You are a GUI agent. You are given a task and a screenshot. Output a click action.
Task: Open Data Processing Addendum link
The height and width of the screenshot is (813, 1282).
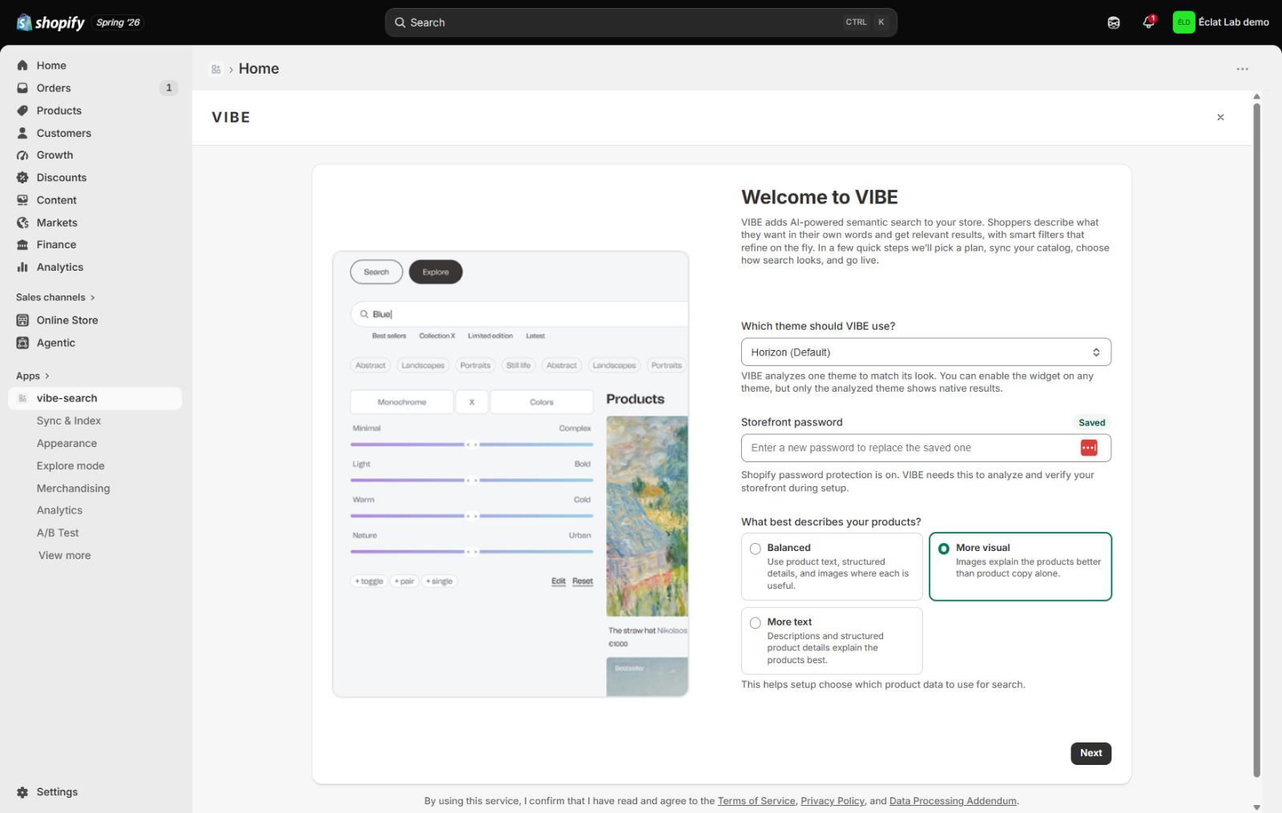[x=953, y=801]
